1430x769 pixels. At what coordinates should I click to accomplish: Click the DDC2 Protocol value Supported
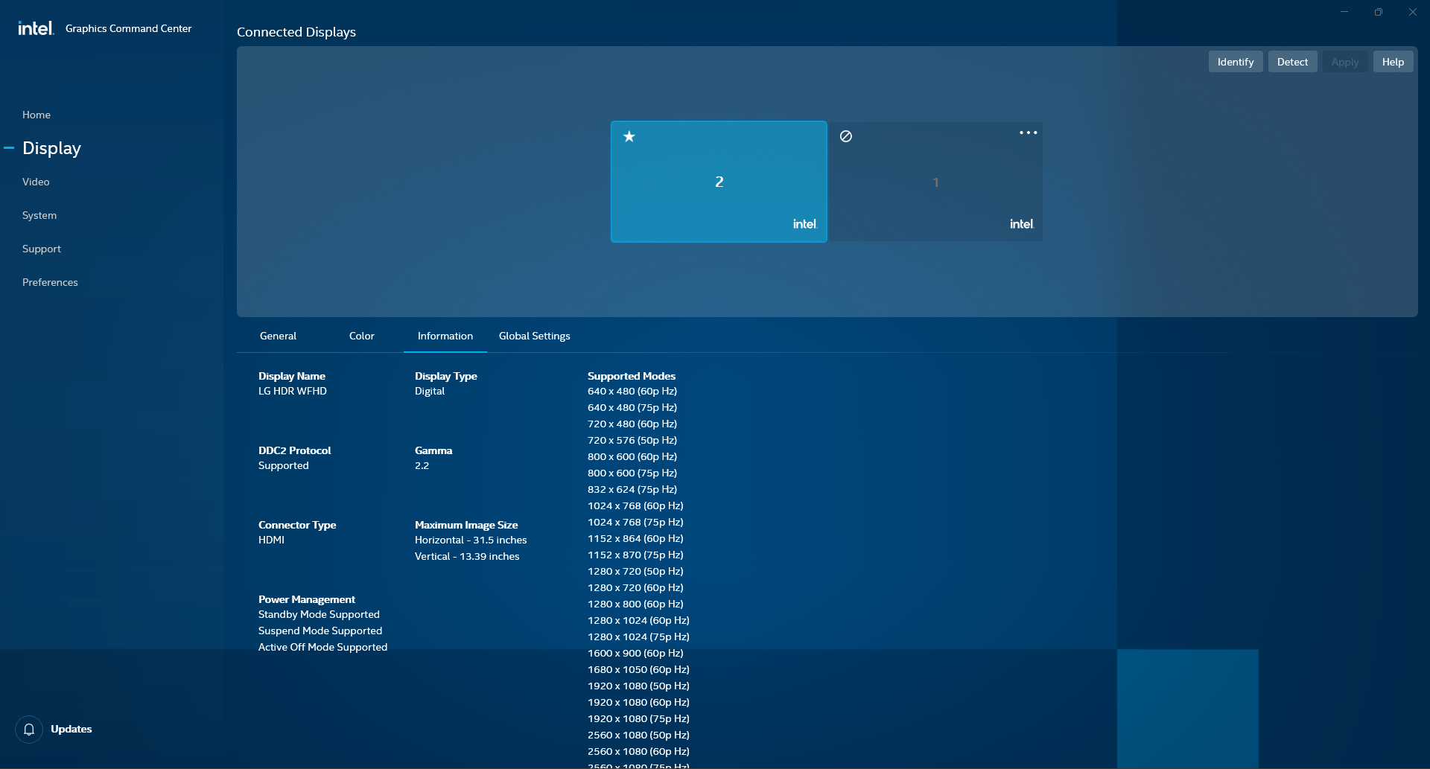284,465
